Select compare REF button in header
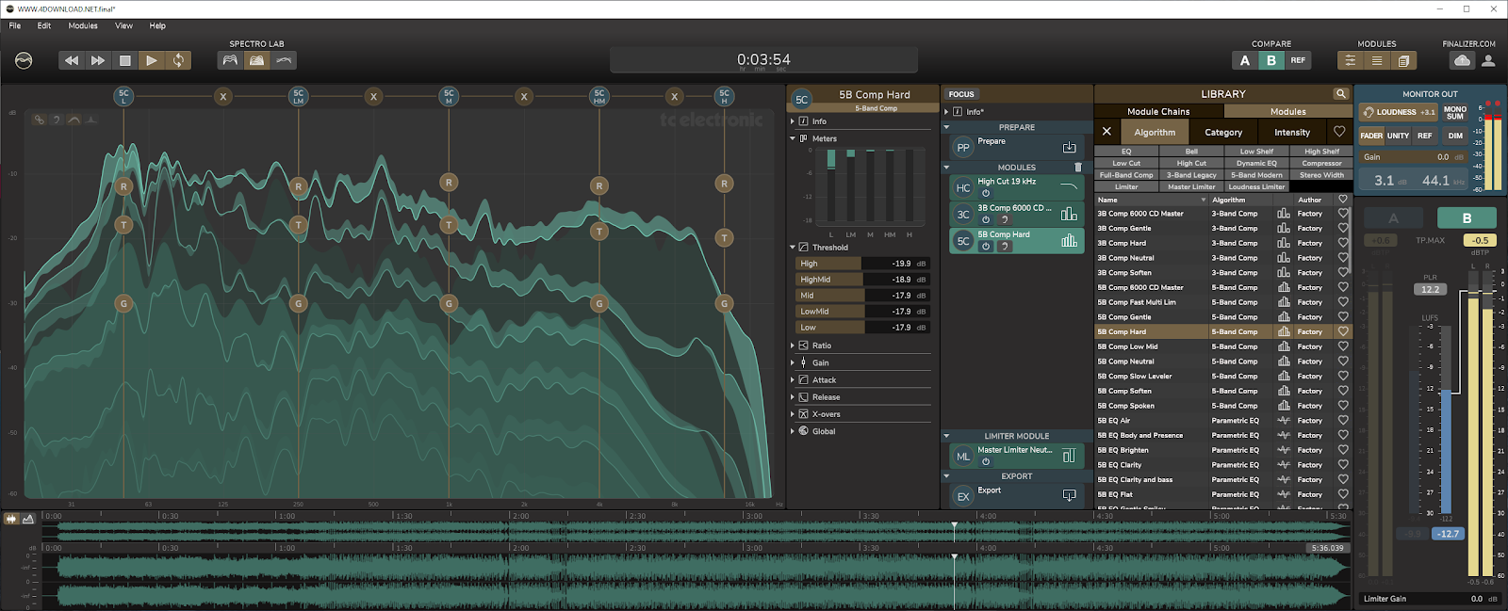1508x611 pixels. [1298, 60]
